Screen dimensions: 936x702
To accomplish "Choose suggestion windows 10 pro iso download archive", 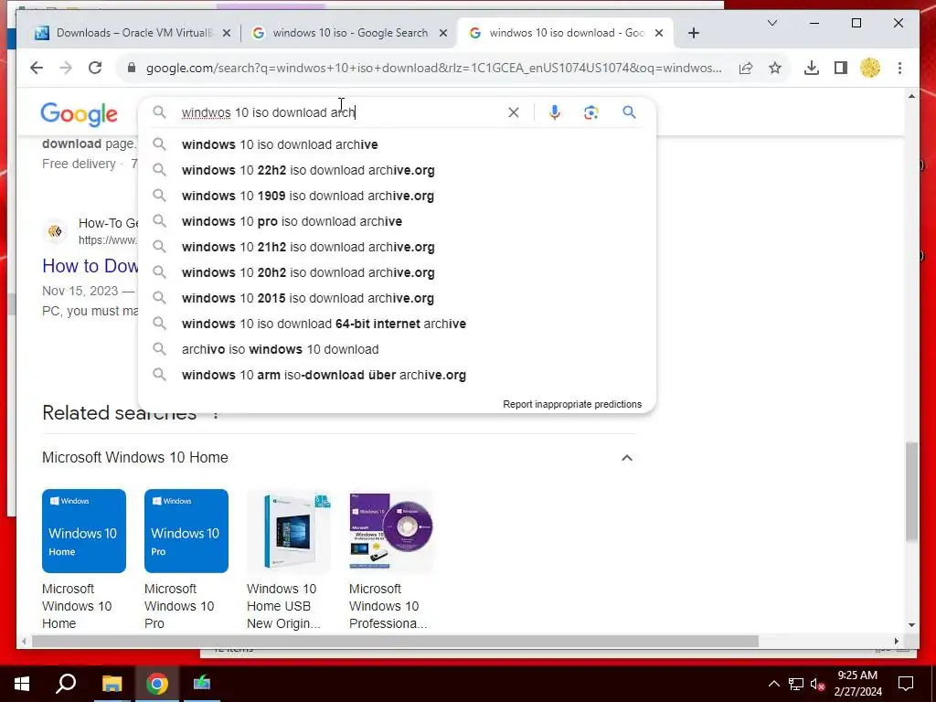I will click(397, 221).
